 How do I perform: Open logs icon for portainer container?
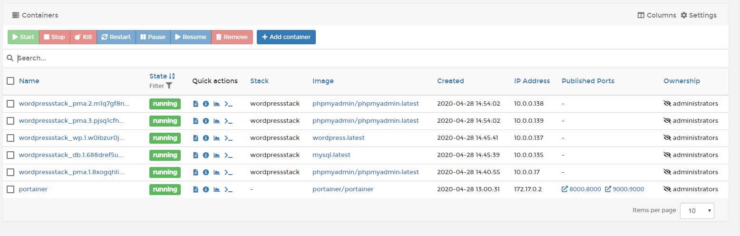pos(195,189)
